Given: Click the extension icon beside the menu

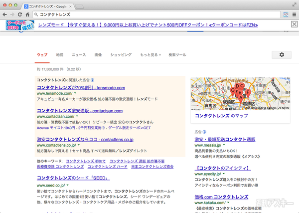Looking at the screenshot, I should click(286, 14).
